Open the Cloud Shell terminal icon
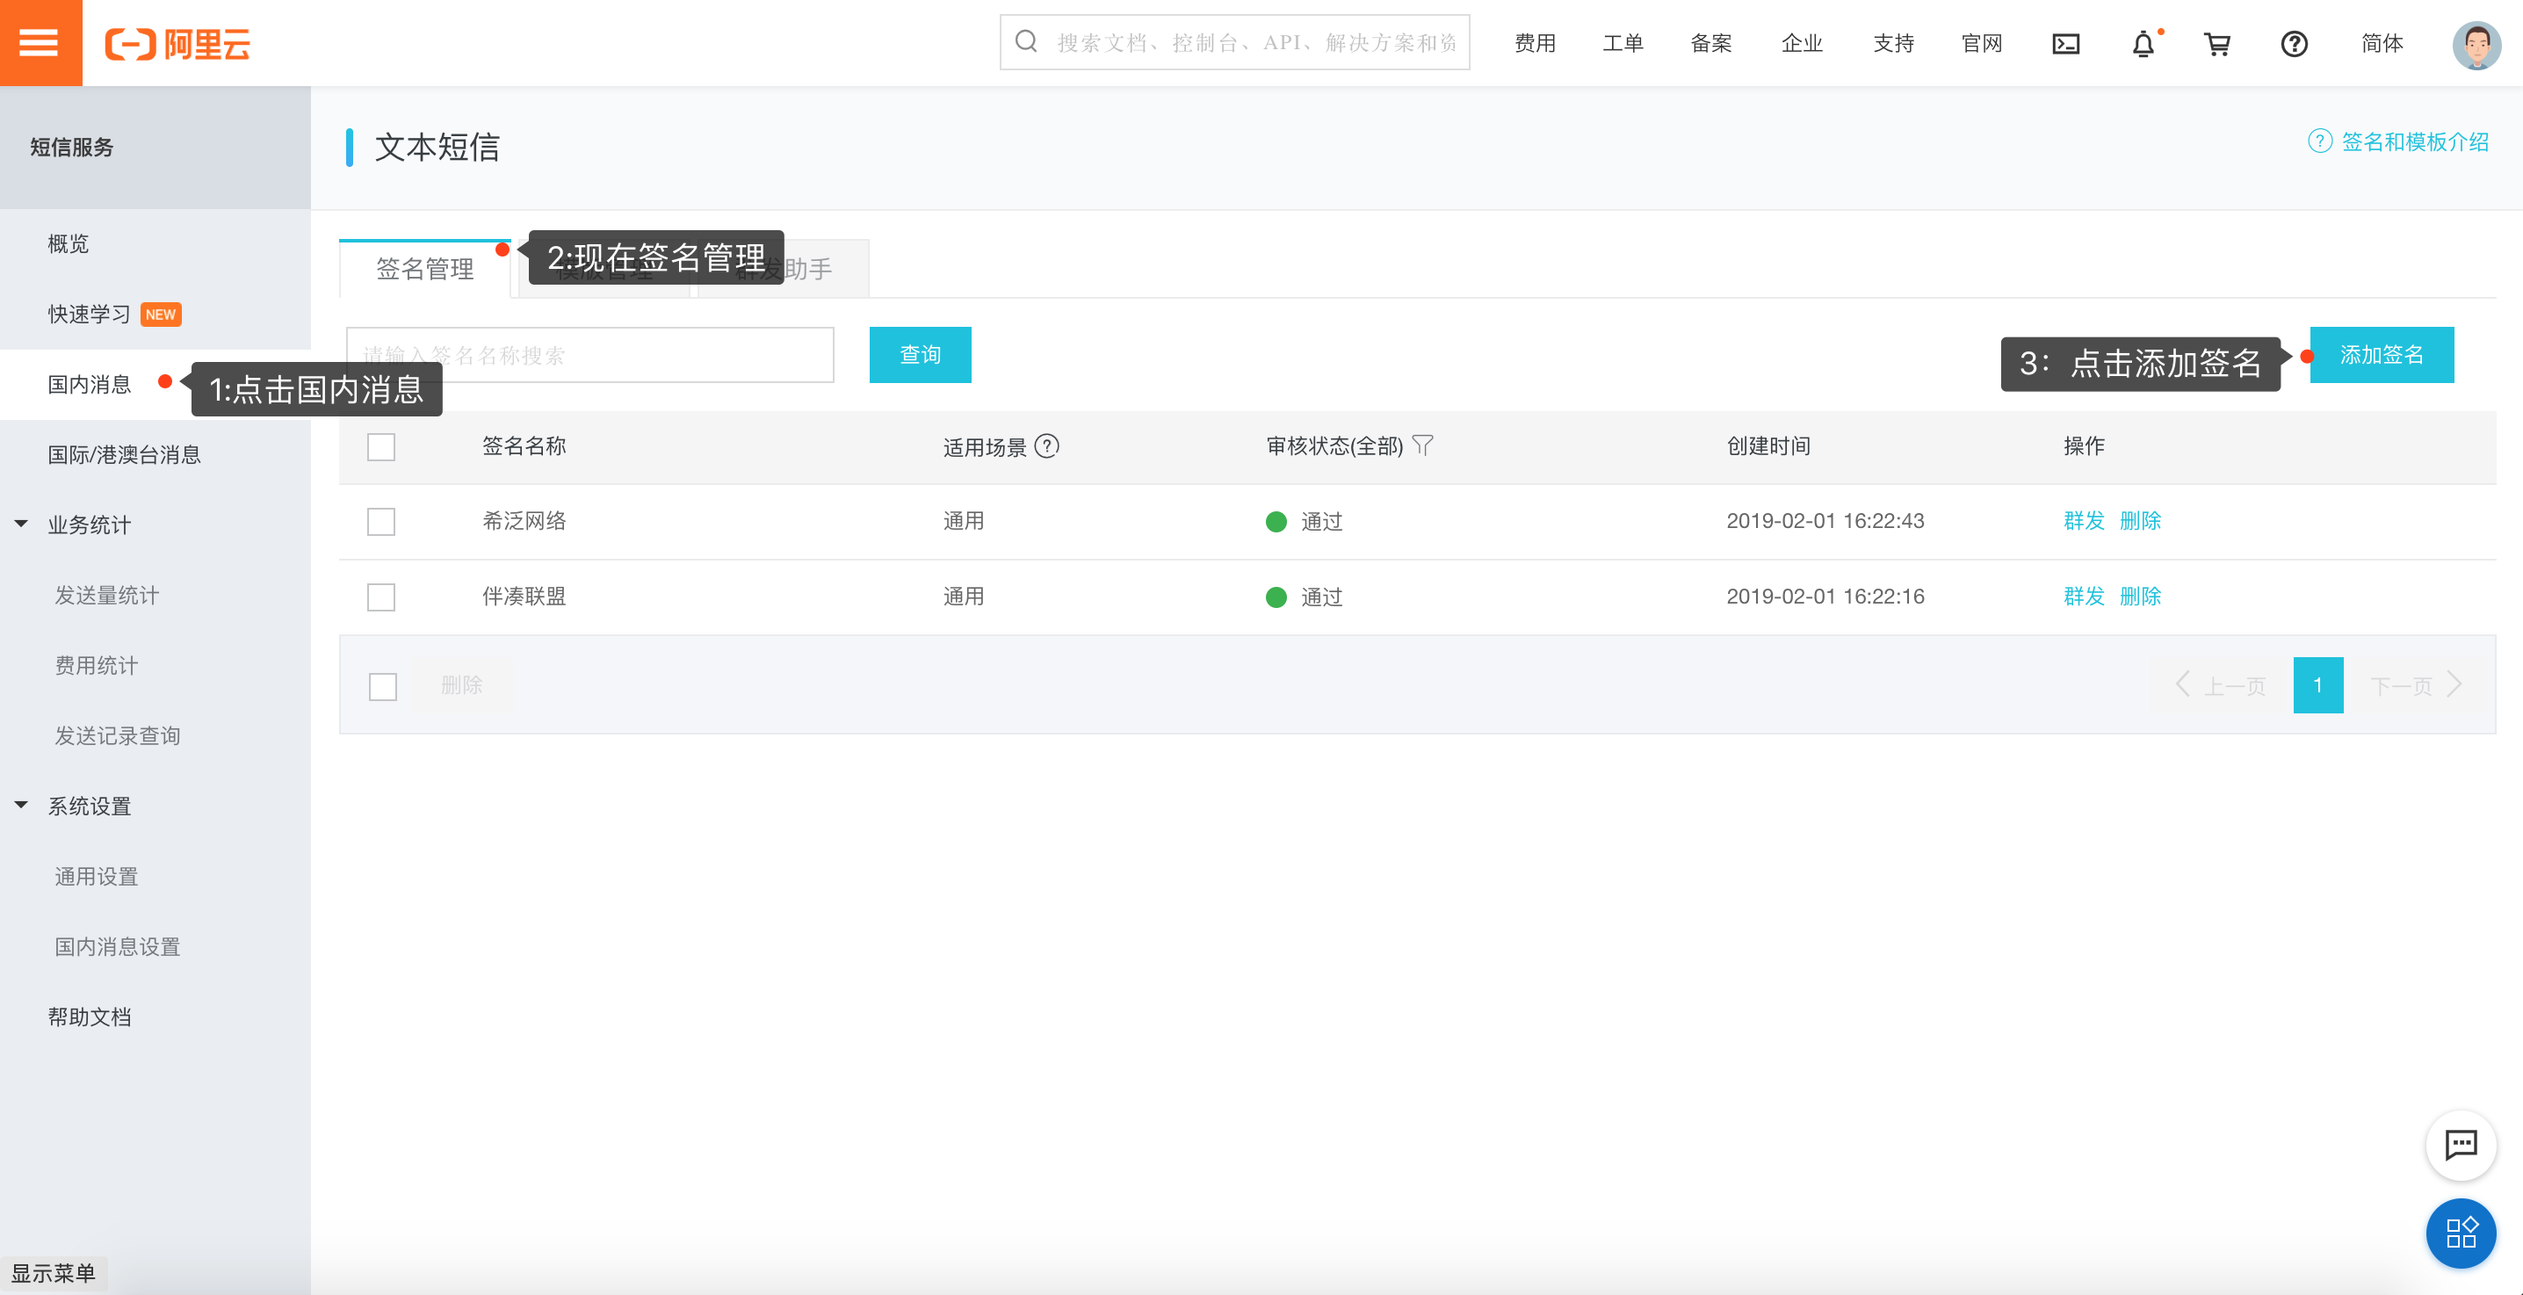2523x1295 pixels. tap(2065, 44)
